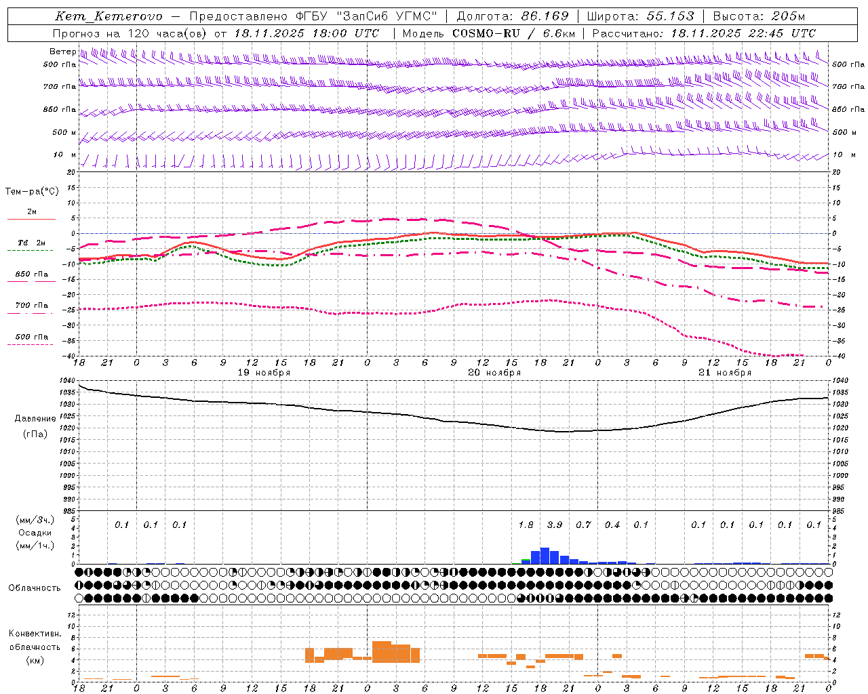This screenshot has height=694, width=868.
Task: Click the Ветер wind panel label
Action: click(63, 52)
